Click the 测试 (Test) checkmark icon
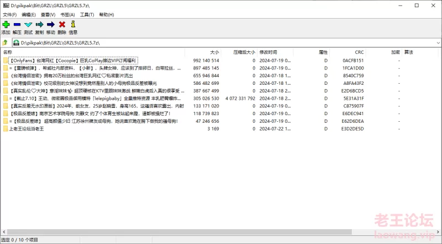442x244 pixels. [x=28, y=24]
